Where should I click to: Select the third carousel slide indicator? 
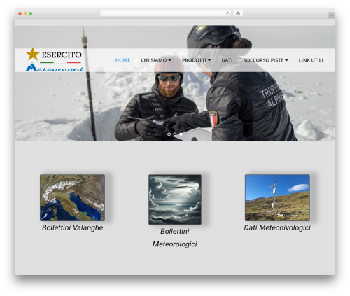coord(181,134)
